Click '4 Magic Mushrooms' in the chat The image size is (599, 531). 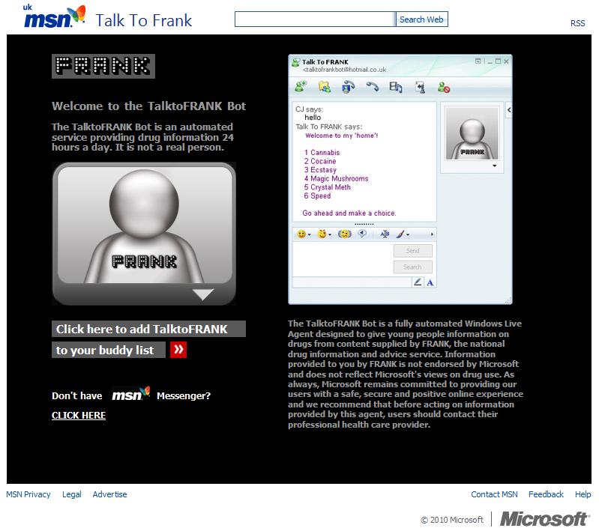pos(336,179)
